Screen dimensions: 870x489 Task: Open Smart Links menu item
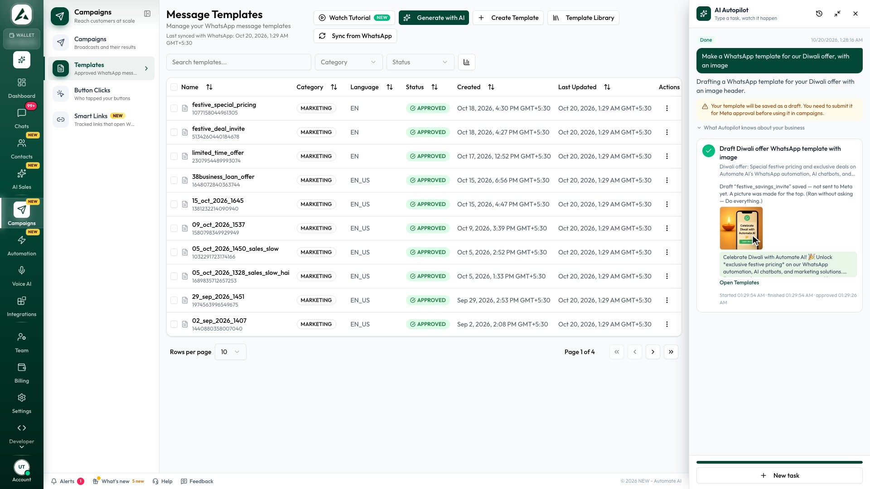[x=101, y=120]
